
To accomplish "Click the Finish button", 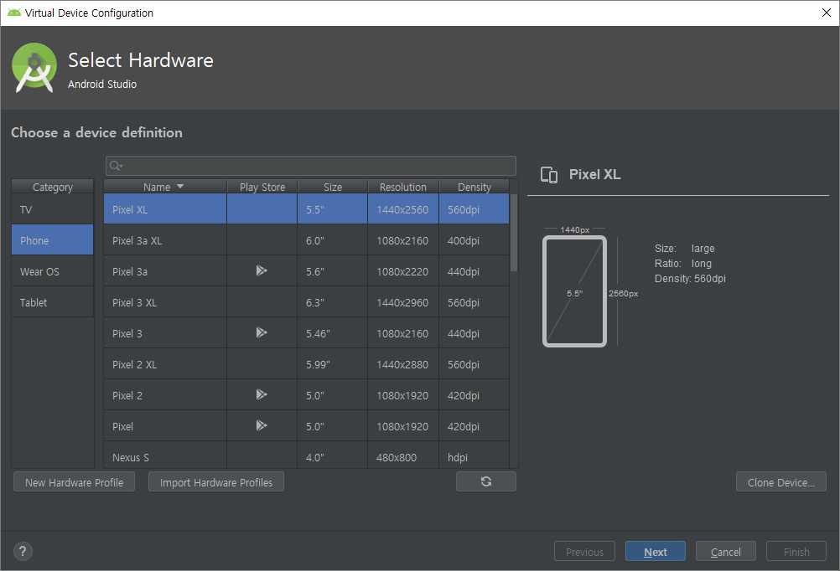I will point(796,552).
